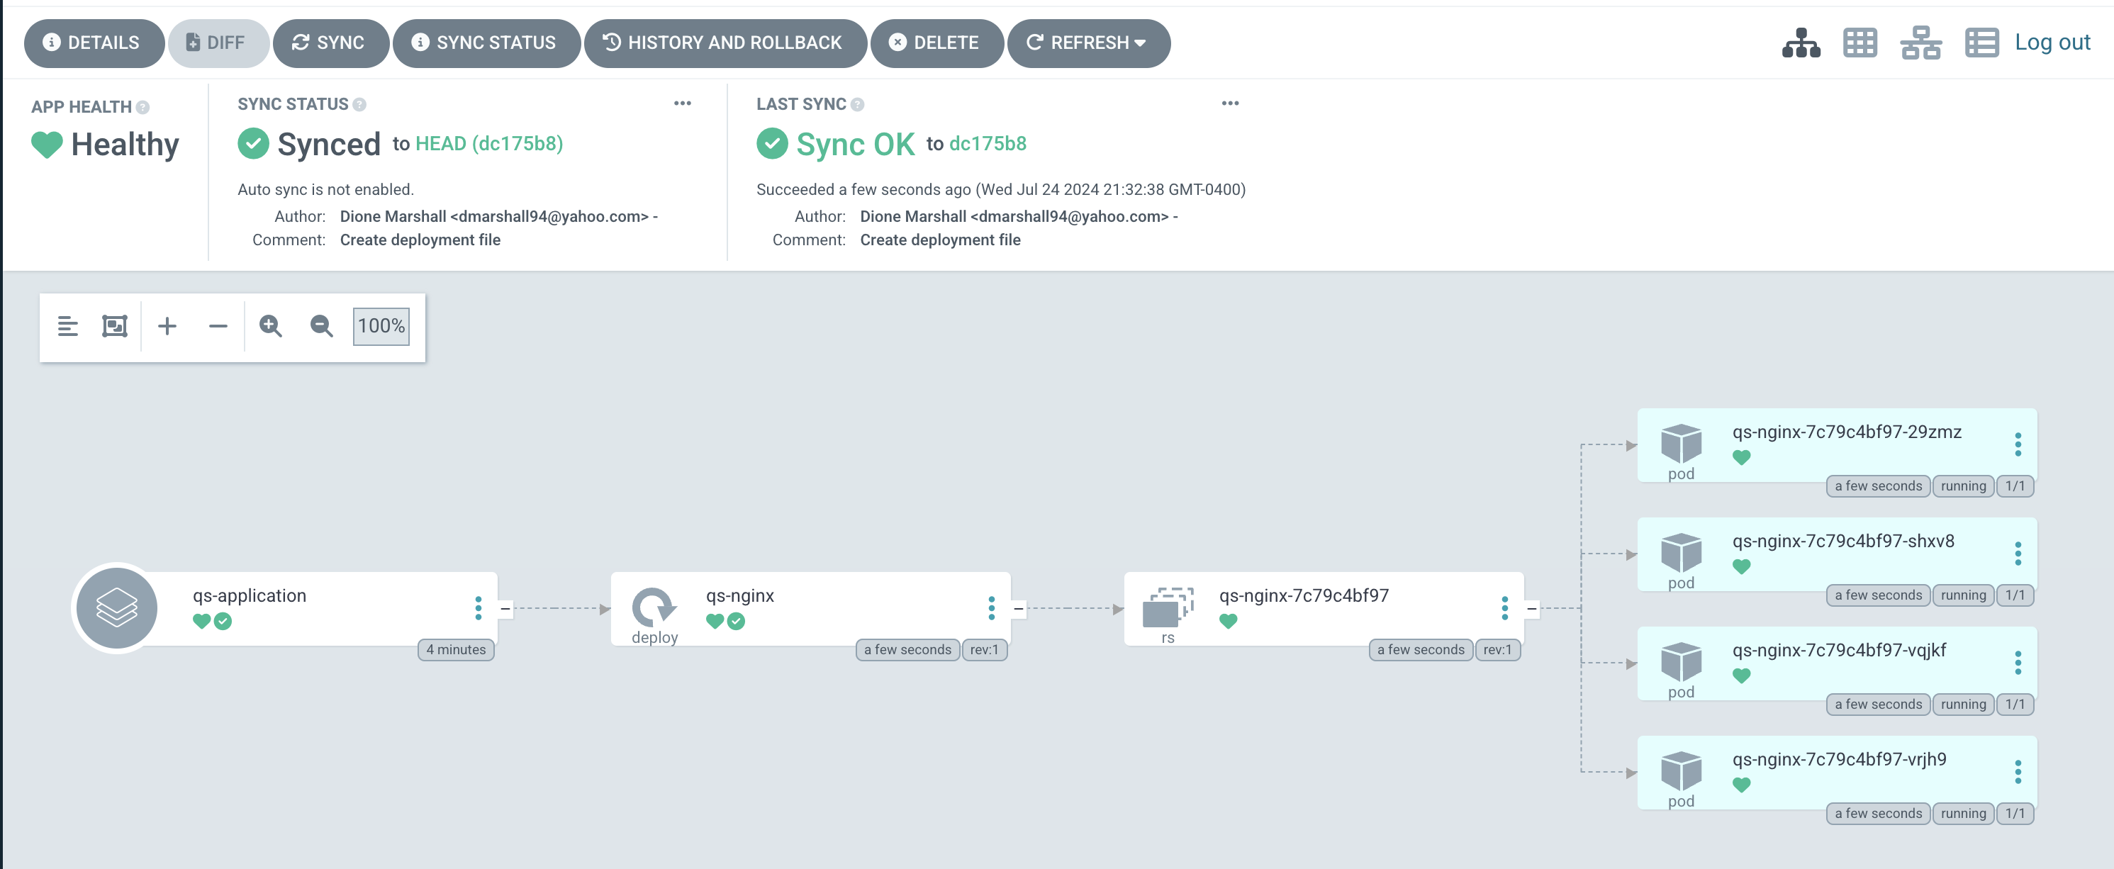Click the SYNC STATUS help icon
This screenshot has height=869, width=2114.
[359, 105]
